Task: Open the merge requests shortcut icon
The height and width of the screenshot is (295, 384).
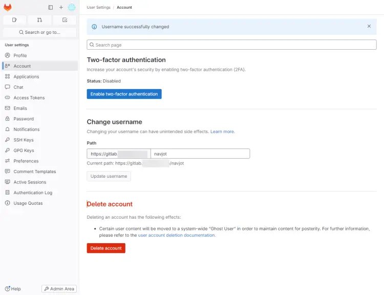Action: pos(39,20)
